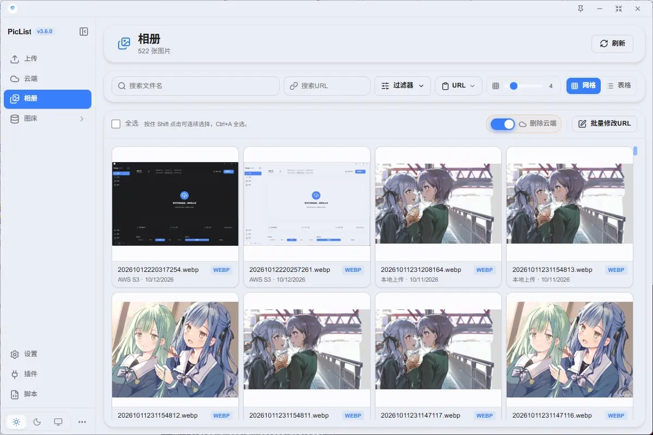Click the 批量修改URL button
The height and width of the screenshot is (435, 653).
tap(605, 124)
